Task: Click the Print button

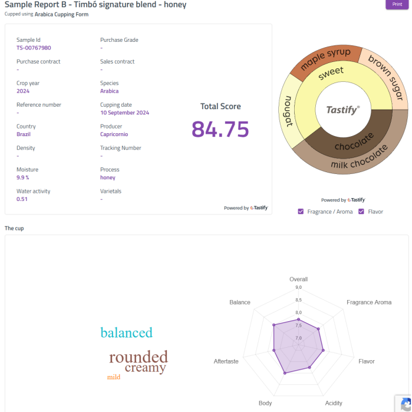Action: (397, 5)
